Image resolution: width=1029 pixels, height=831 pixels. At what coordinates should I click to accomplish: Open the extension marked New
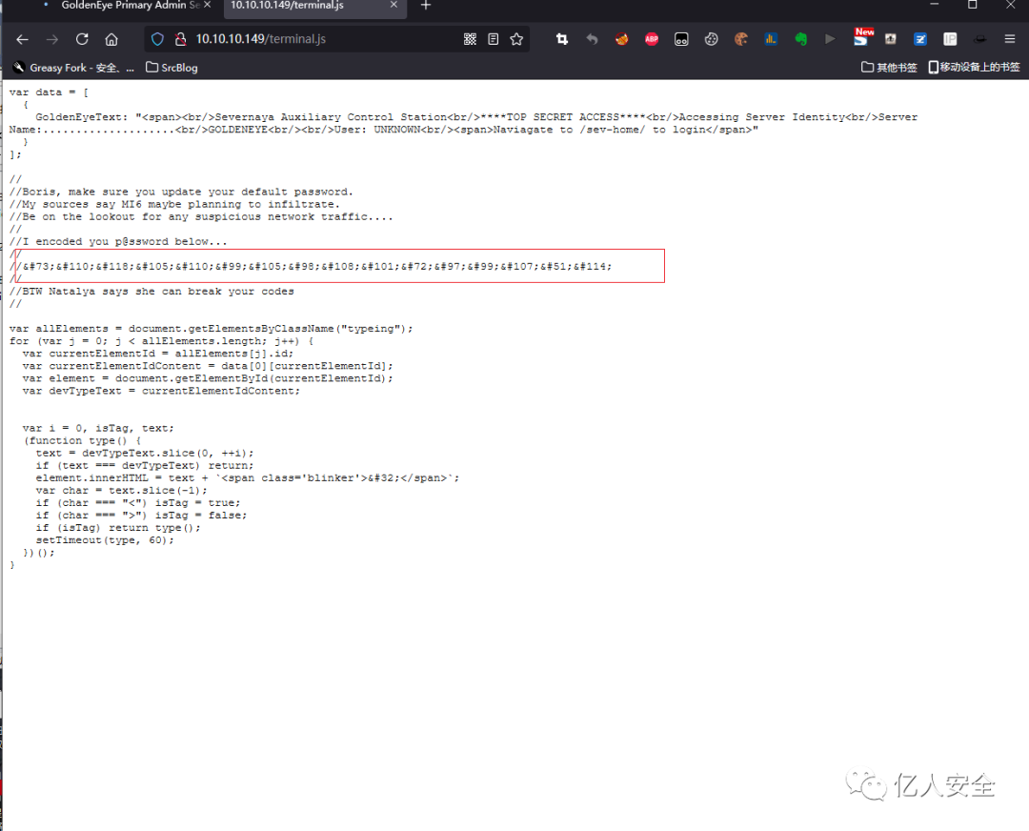click(862, 37)
